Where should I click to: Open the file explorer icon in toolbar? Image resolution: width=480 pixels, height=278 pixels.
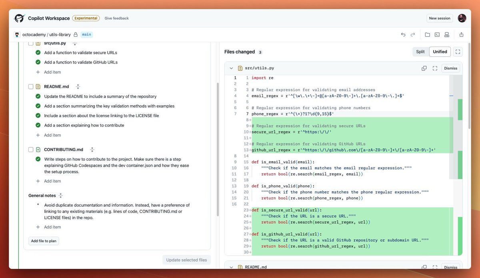click(428, 34)
